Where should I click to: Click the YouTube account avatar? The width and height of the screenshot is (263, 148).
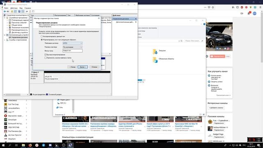(x=255, y=13)
